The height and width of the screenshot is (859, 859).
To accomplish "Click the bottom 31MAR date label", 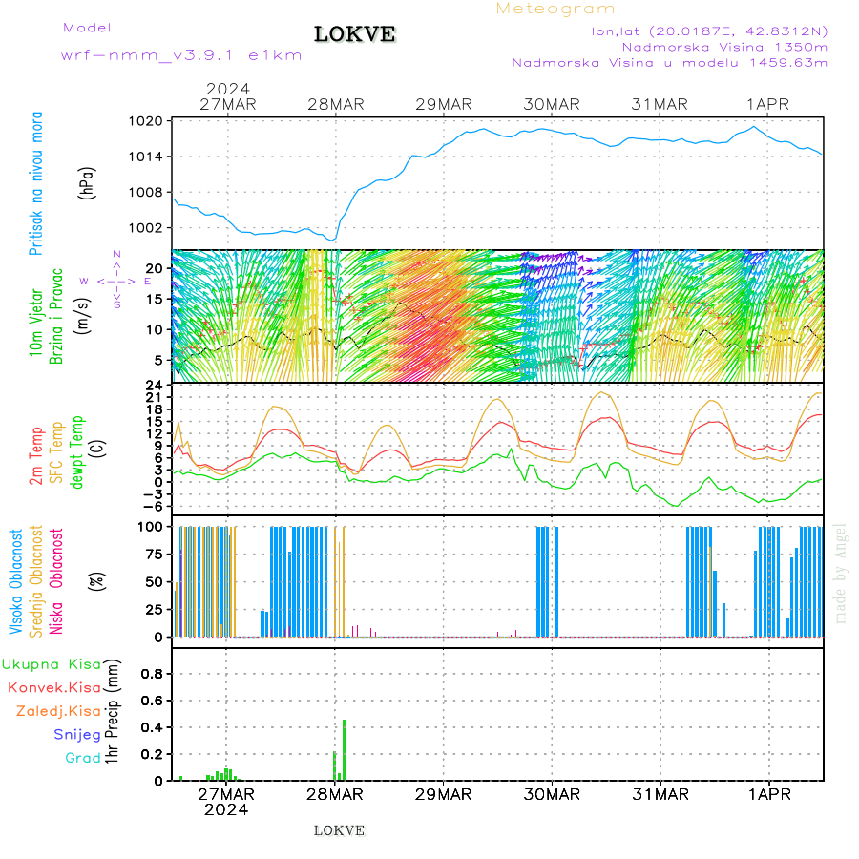I will pos(660,794).
